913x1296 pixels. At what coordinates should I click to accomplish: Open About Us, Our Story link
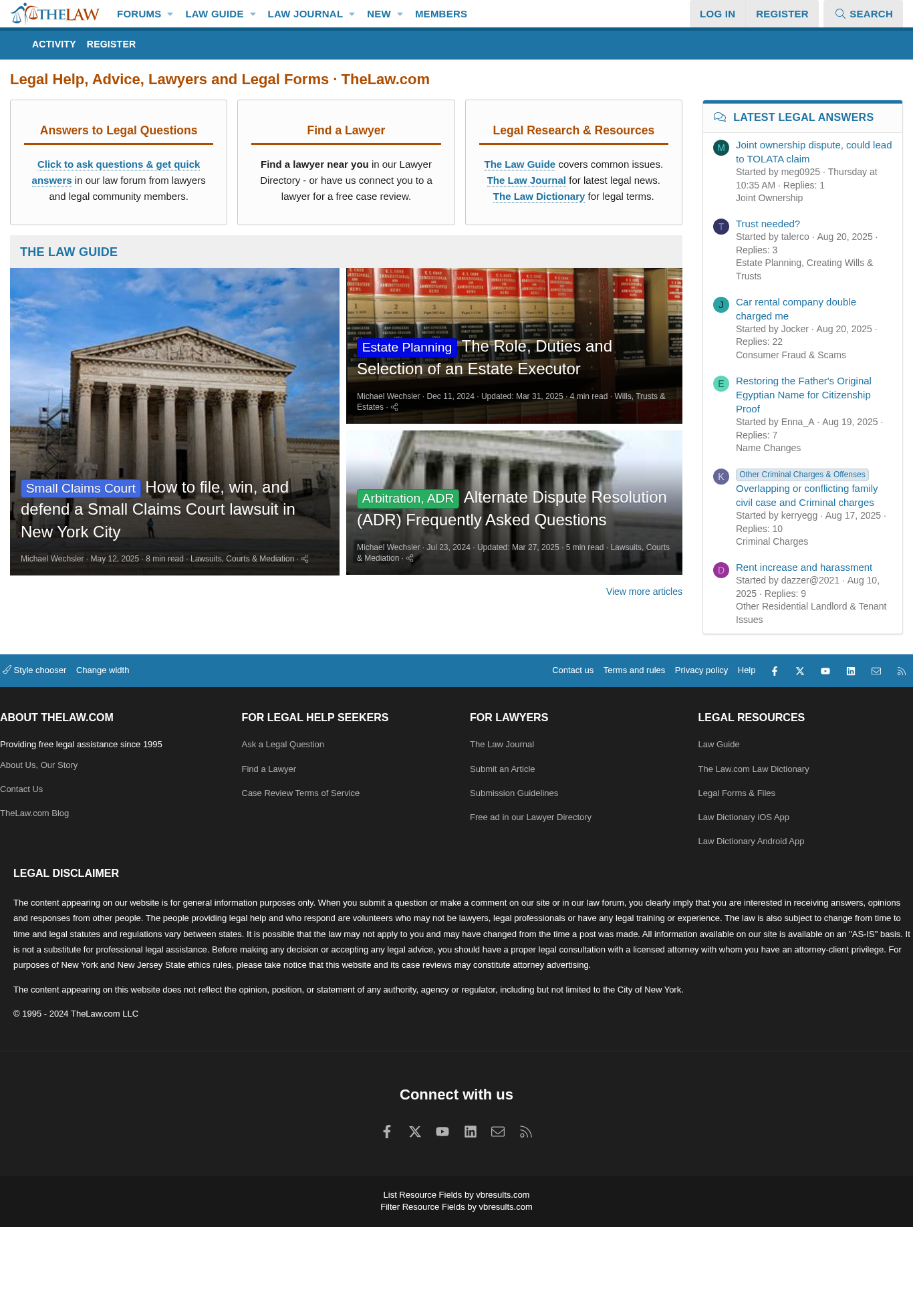click(x=39, y=765)
